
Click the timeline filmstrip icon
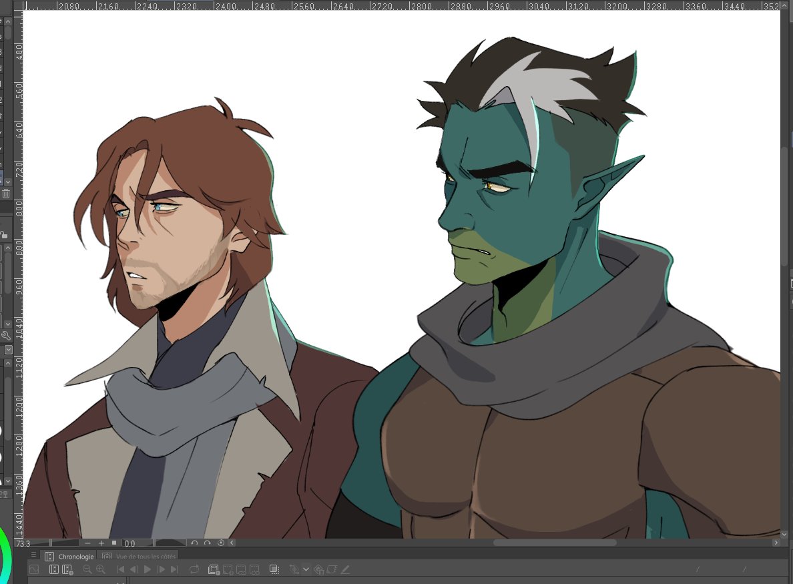pyautogui.click(x=53, y=569)
